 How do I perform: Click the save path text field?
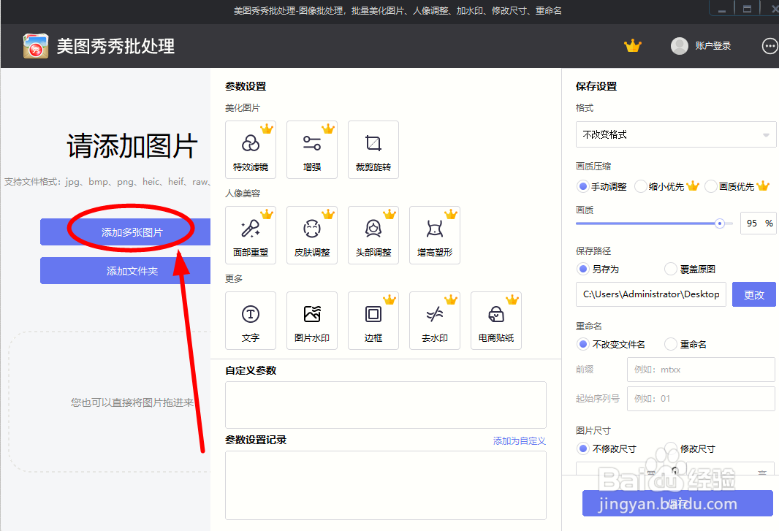tap(651, 294)
